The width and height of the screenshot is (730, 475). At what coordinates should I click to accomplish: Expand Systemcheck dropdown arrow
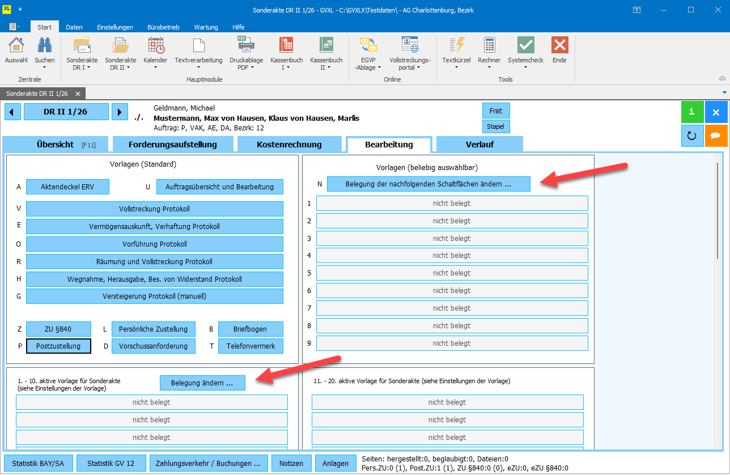(x=525, y=67)
